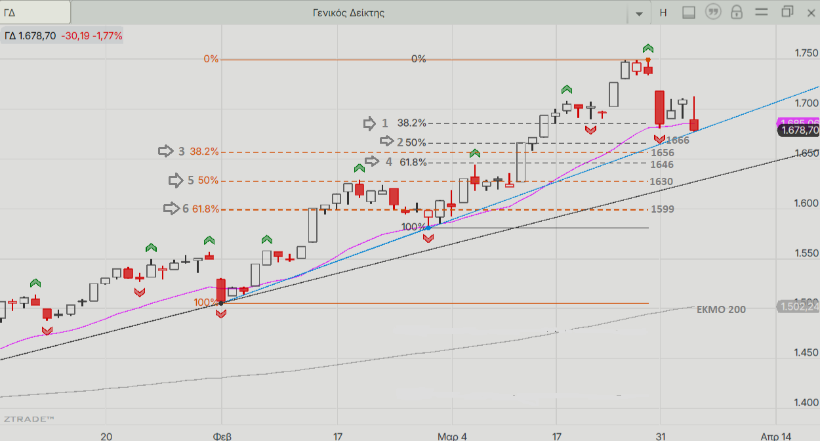Click the 1.600 price axis label
Screen dimensions: 820x441
(806, 203)
